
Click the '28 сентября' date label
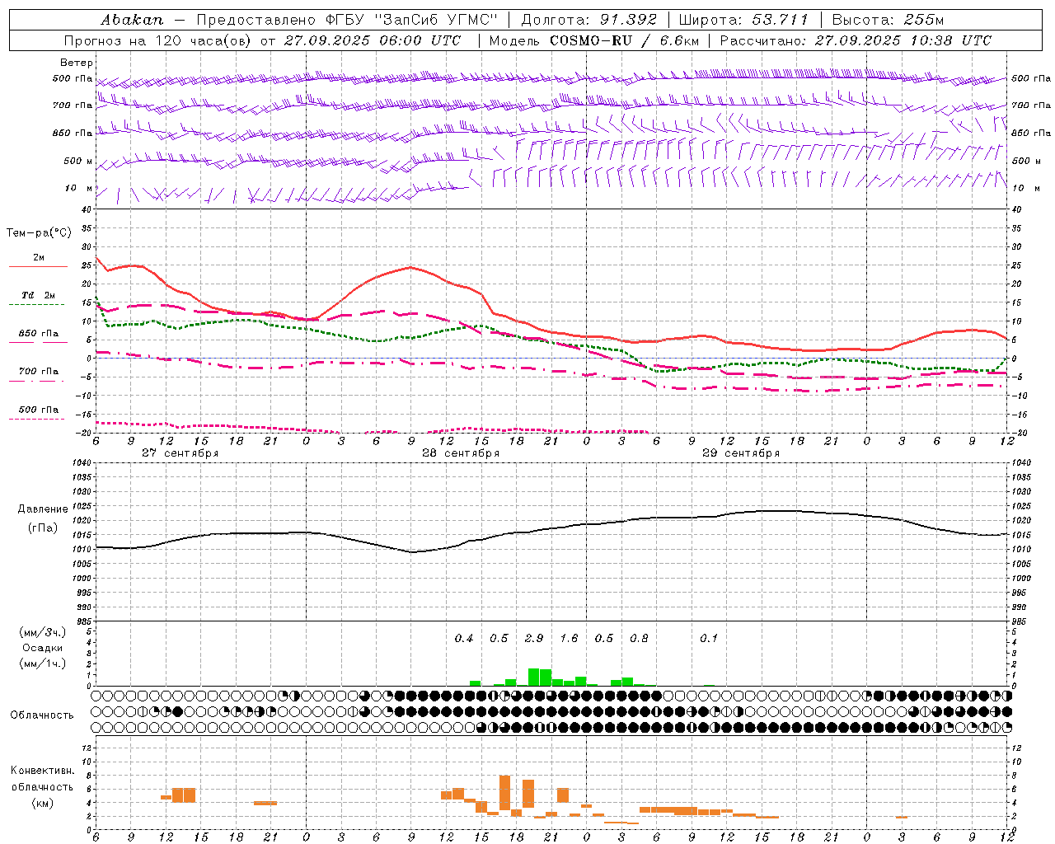click(461, 453)
